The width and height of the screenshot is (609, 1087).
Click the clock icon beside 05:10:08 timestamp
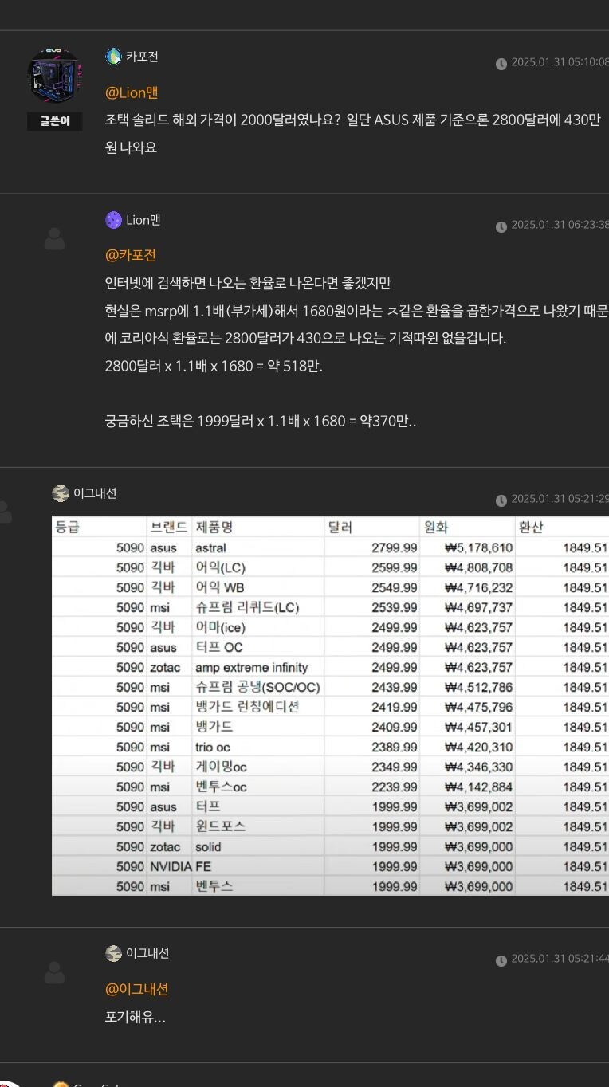click(501, 64)
